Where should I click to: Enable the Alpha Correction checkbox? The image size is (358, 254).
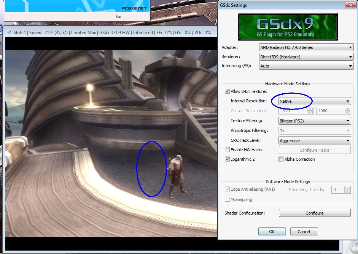(281, 159)
